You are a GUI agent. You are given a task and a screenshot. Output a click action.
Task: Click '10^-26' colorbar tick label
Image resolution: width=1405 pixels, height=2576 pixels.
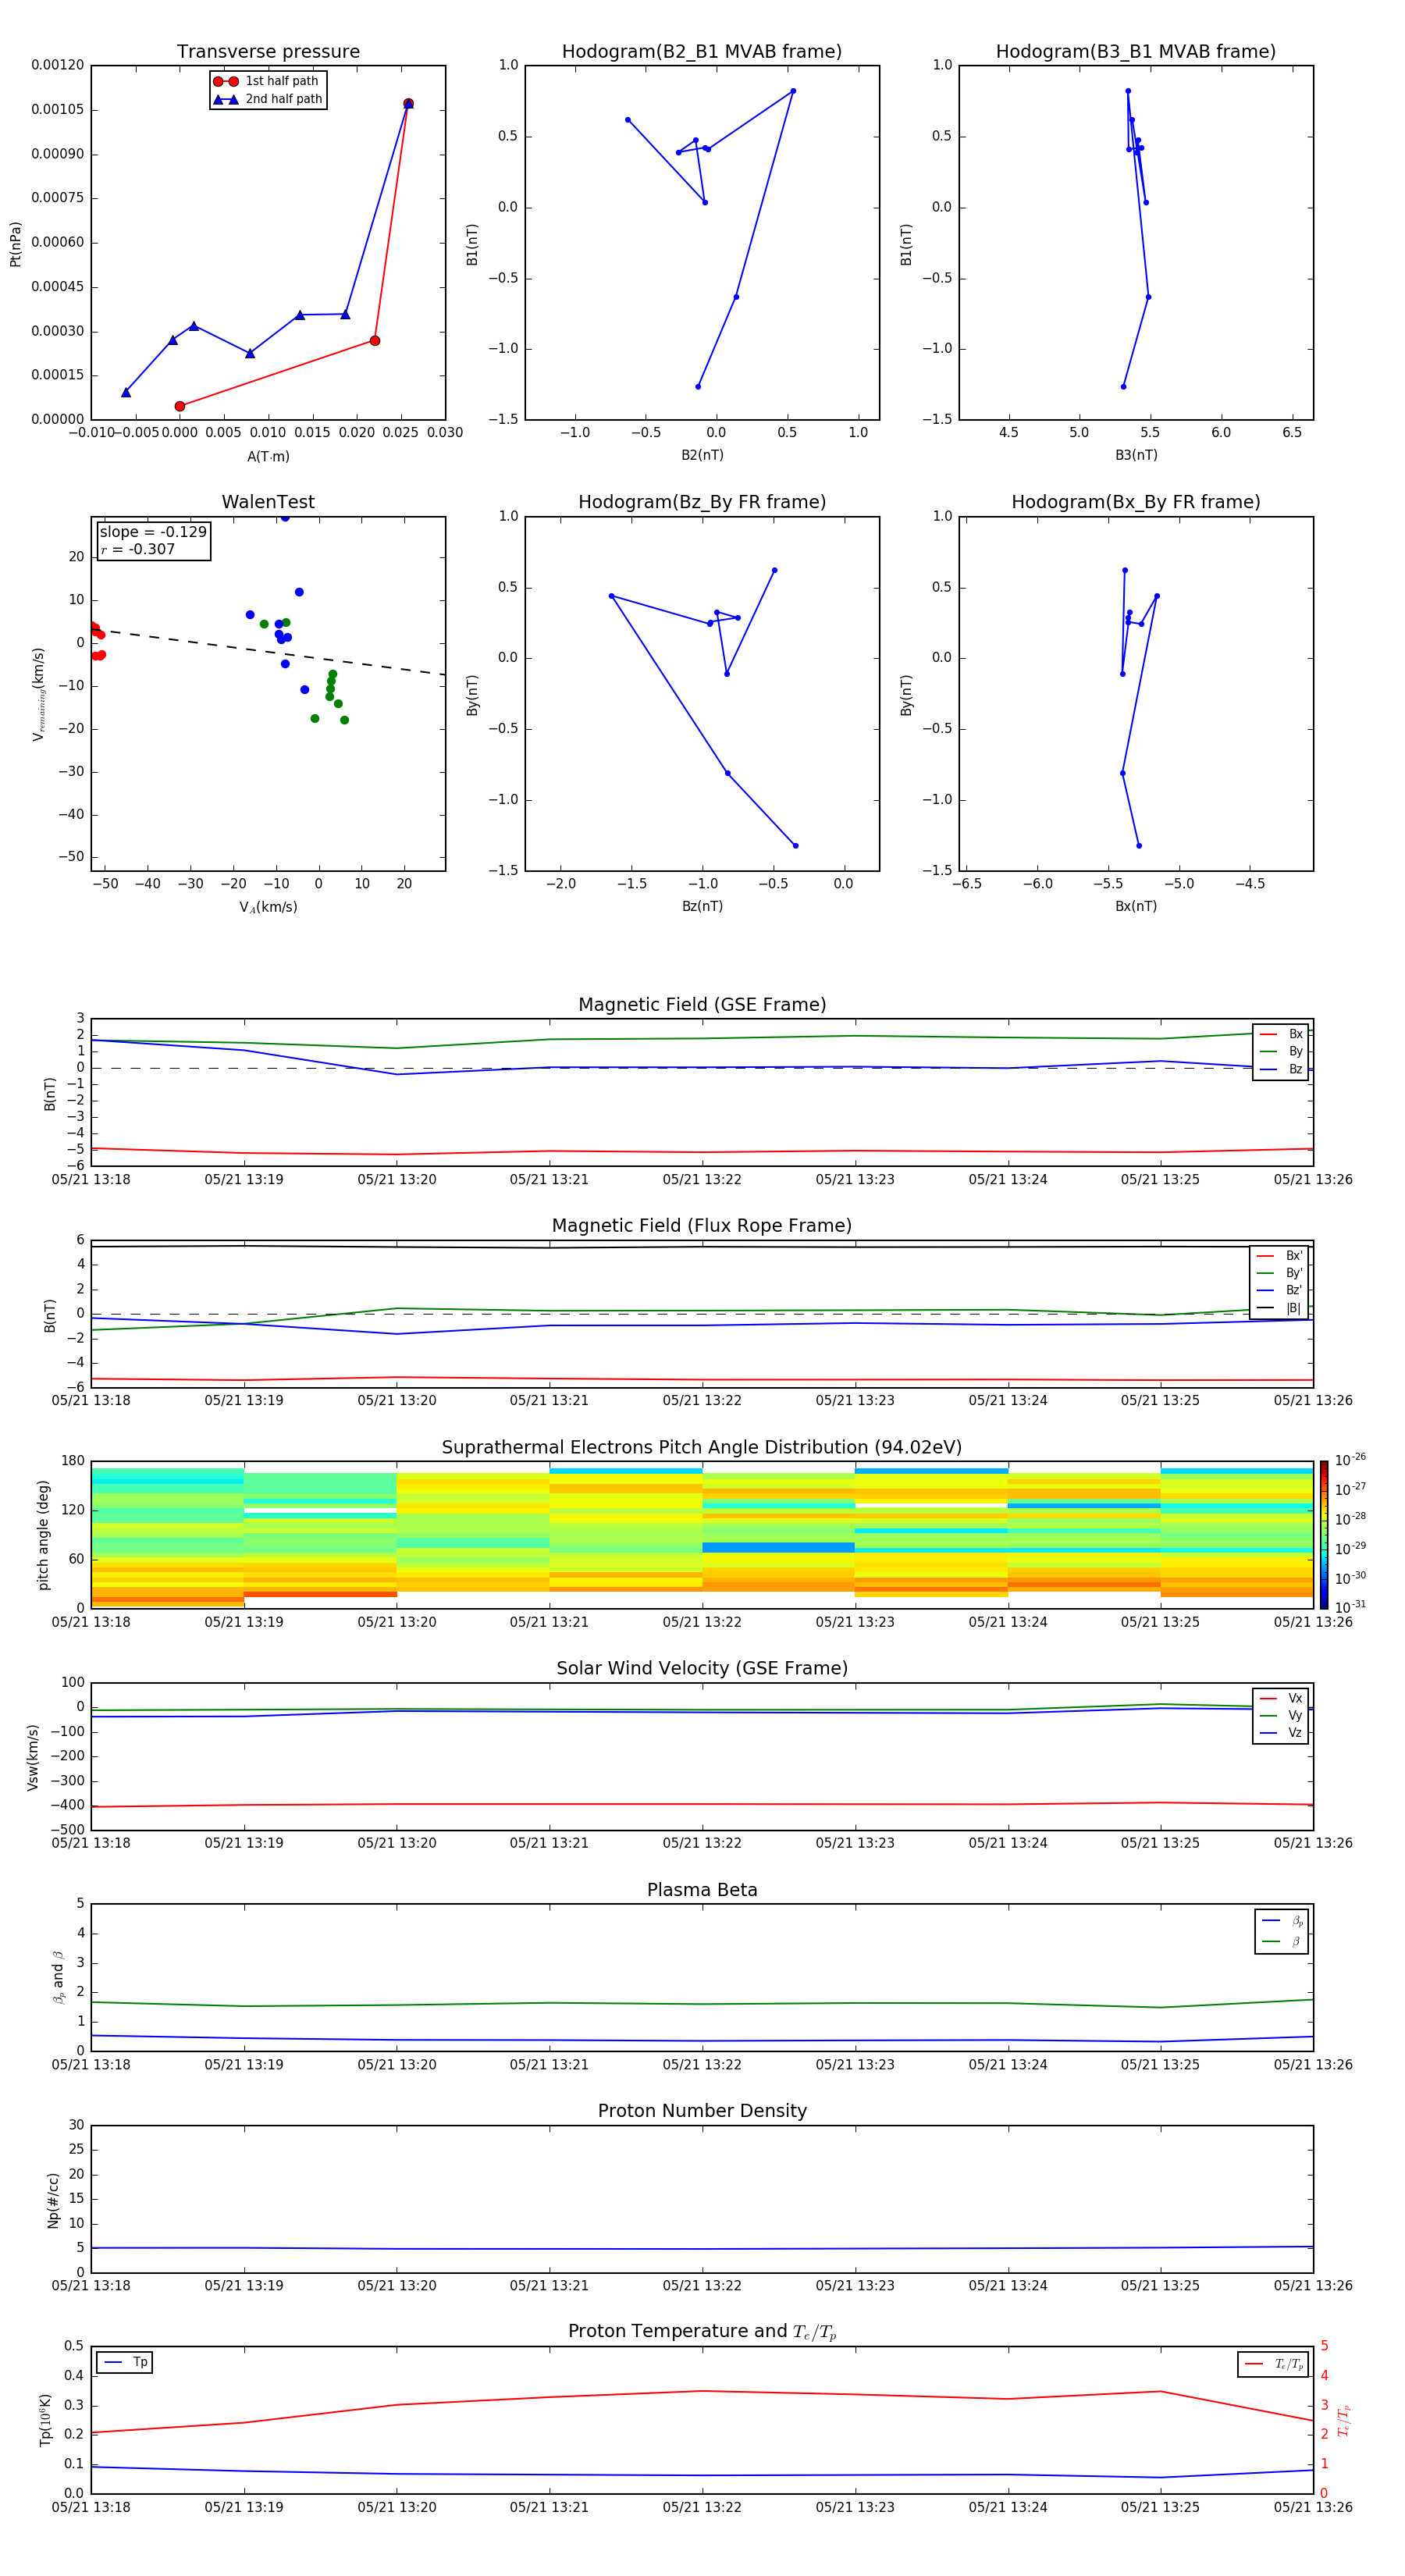[x=1349, y=1460]
